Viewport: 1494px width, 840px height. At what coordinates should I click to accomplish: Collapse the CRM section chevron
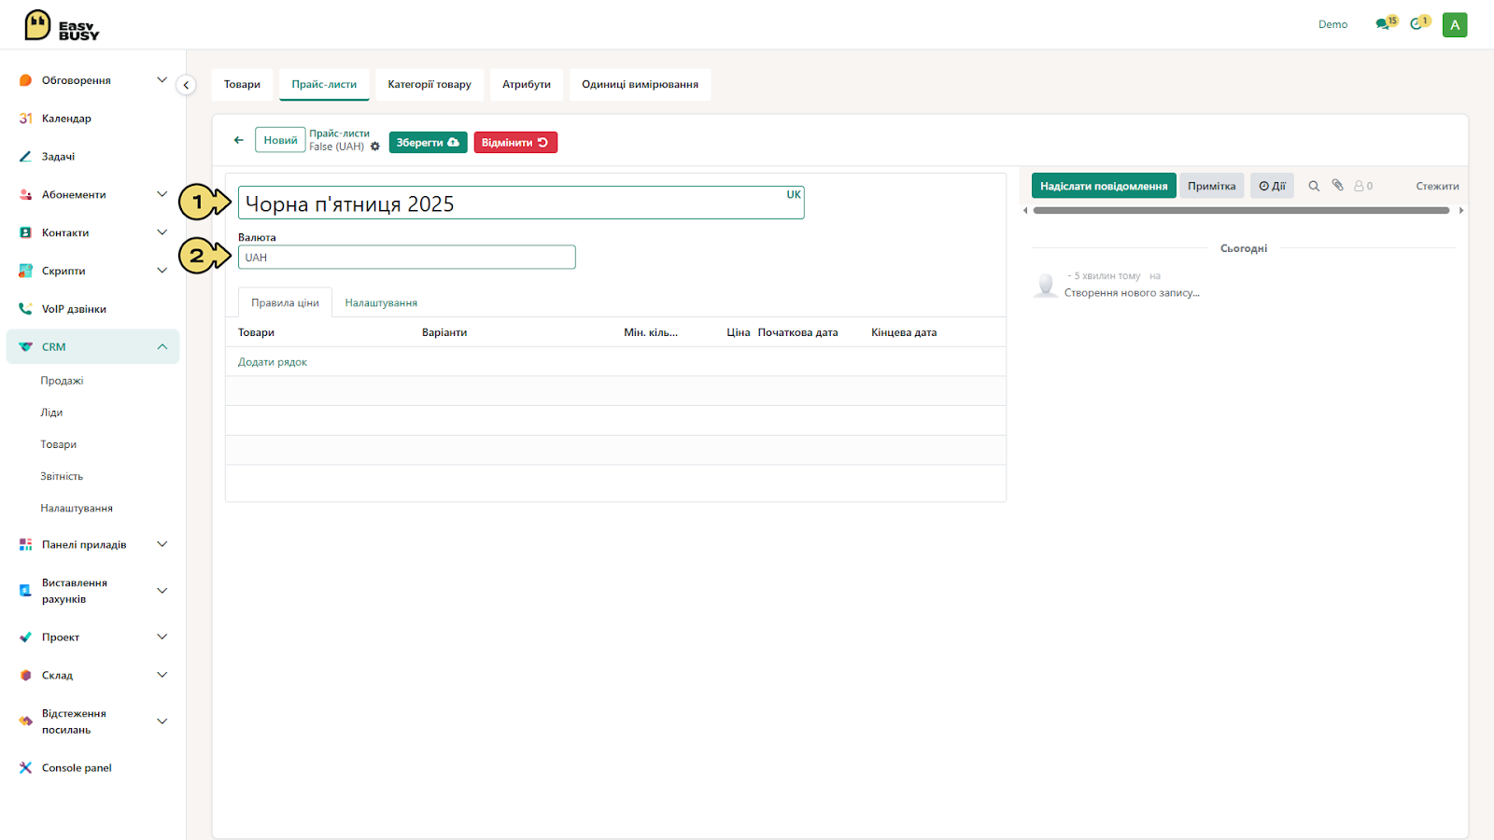point(162,346)
